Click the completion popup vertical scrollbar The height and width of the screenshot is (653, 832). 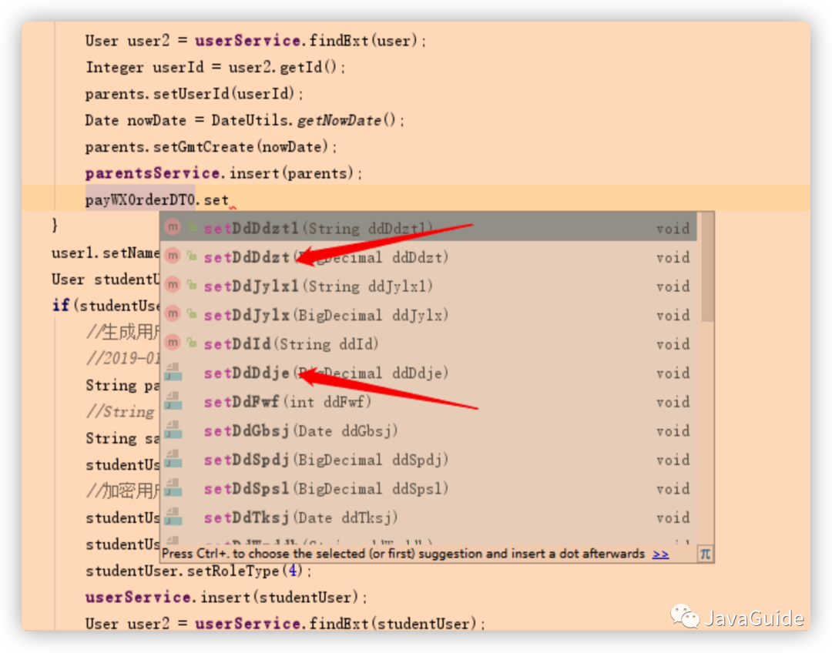click(706, 268)
